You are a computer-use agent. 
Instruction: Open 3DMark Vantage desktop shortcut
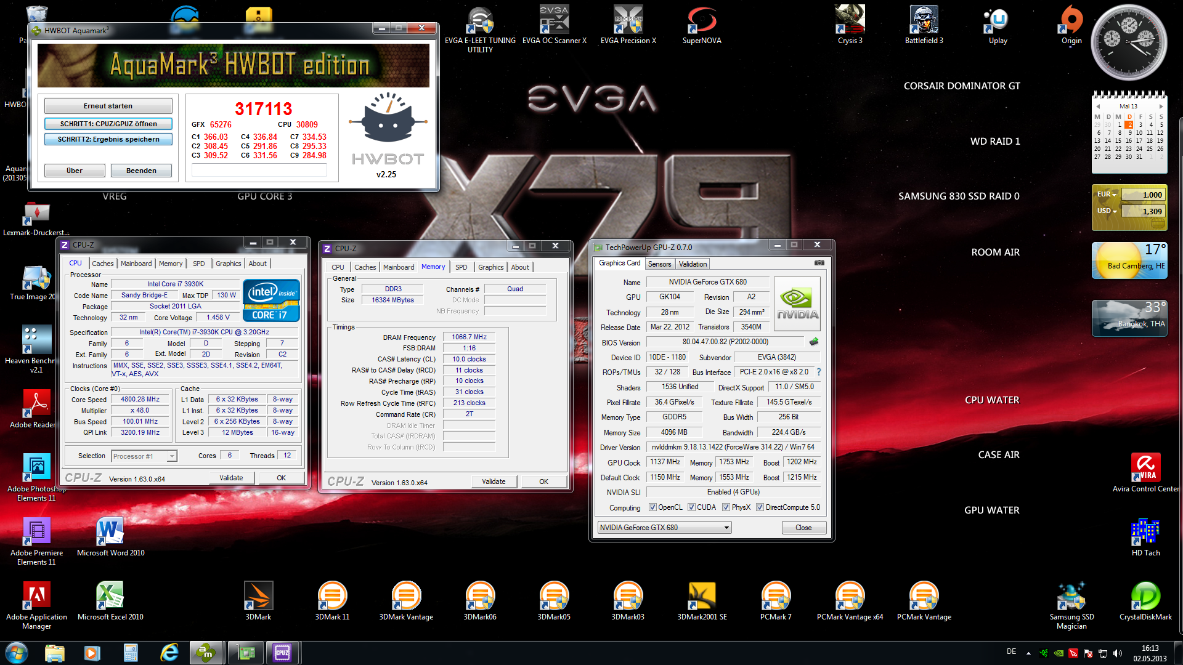coord(406,601)
